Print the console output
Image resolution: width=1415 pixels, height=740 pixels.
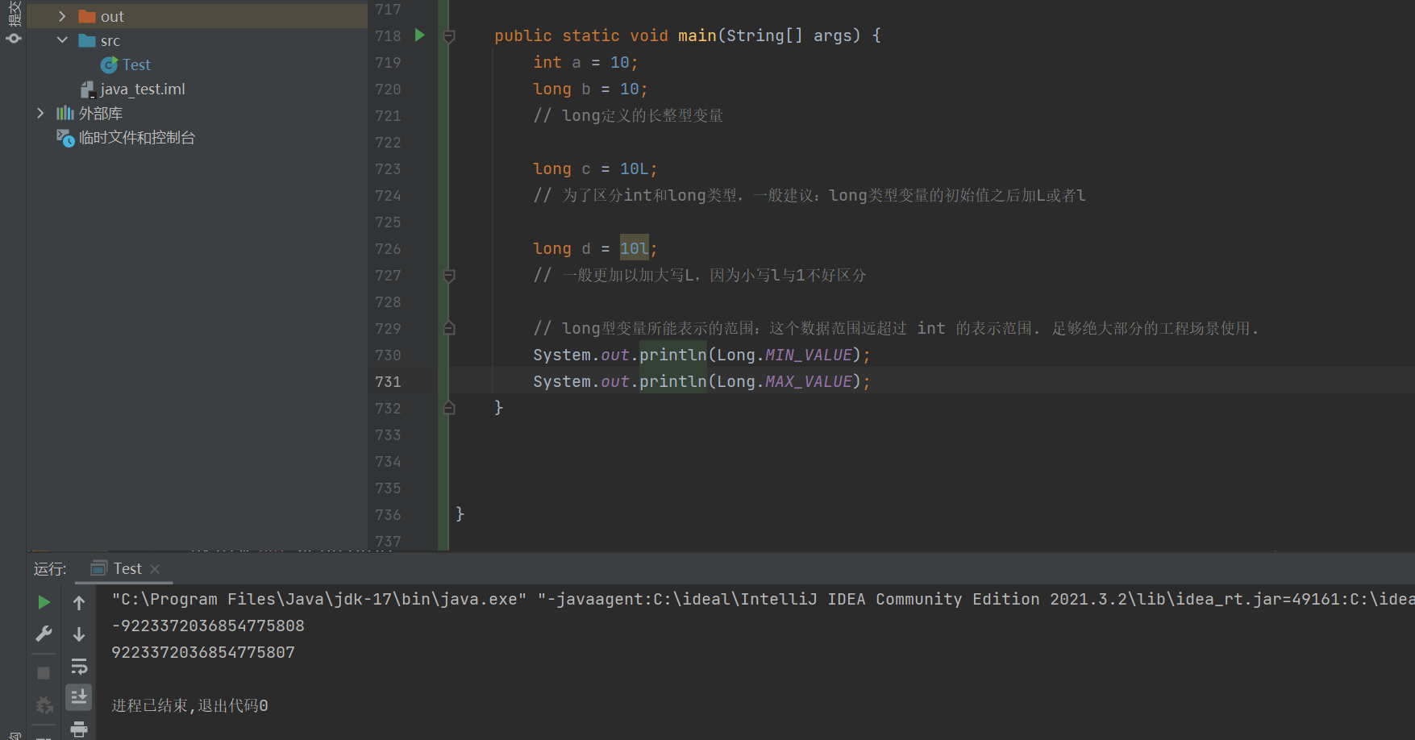click(79, 730)
